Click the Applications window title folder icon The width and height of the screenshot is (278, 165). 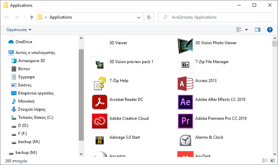[6, 5]
